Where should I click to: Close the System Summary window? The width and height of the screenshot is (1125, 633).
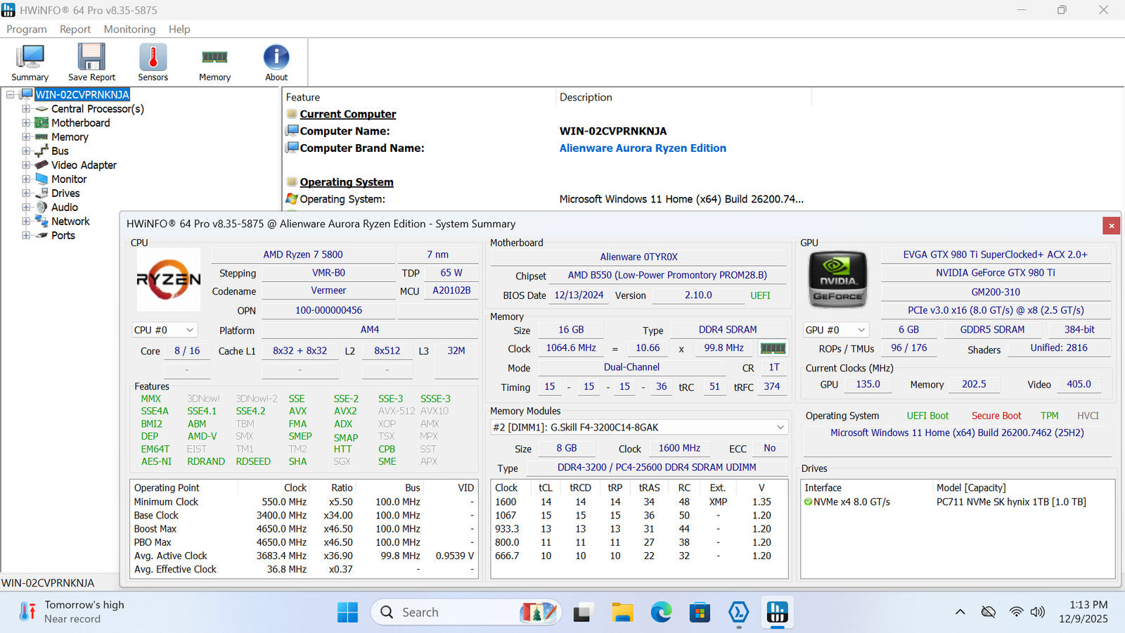[x=1111, y=226]
